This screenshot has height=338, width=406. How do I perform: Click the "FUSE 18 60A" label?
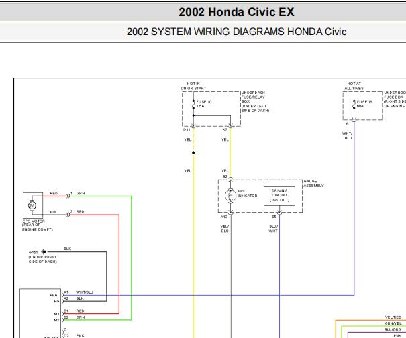(x=364, y=104)
